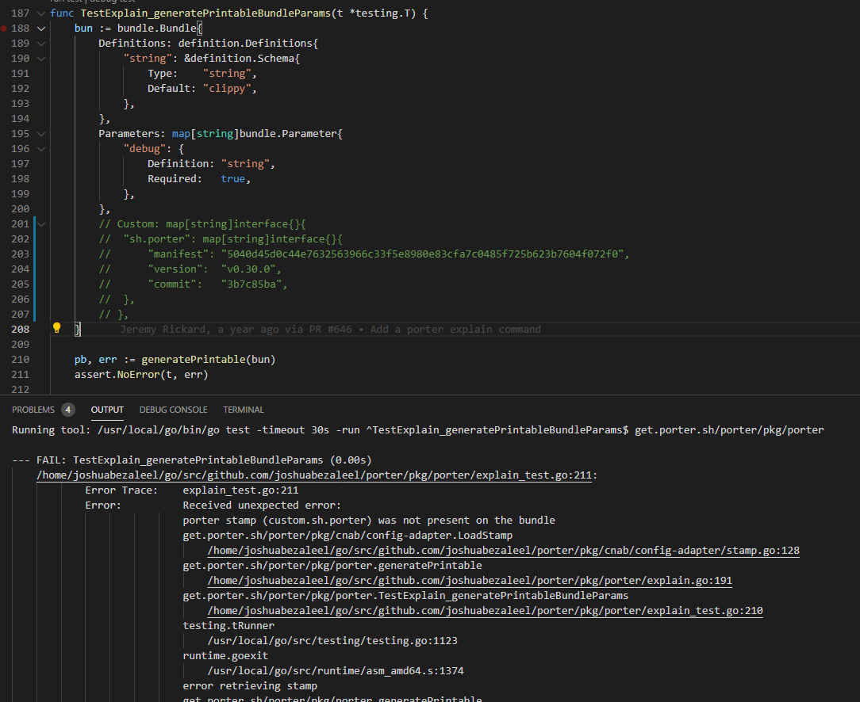Collapse the bundle.Bundle block at line 188
The image size is (860, 702).
(41, 29)
